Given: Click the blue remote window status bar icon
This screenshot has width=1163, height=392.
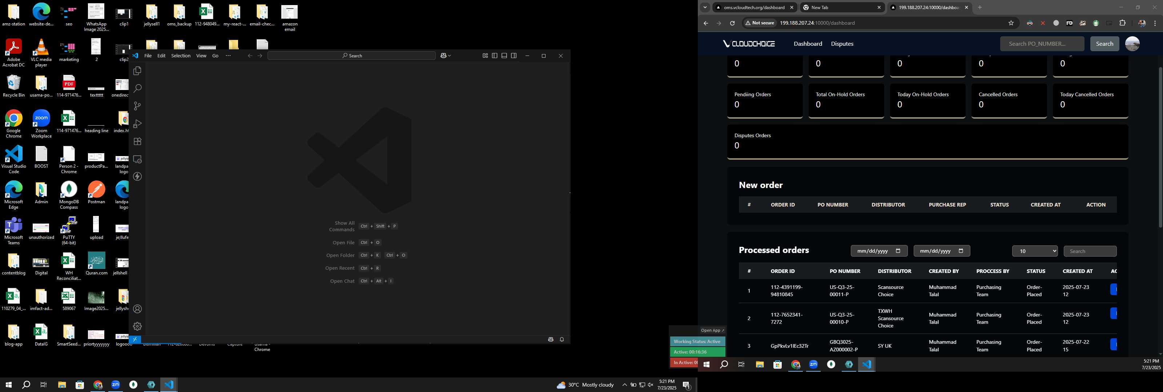Looking at the screenshot, I should point(134,339).
